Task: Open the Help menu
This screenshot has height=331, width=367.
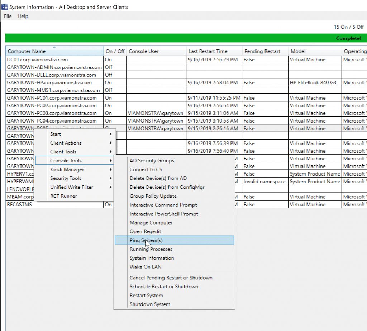Action: [x=23, y=16]
